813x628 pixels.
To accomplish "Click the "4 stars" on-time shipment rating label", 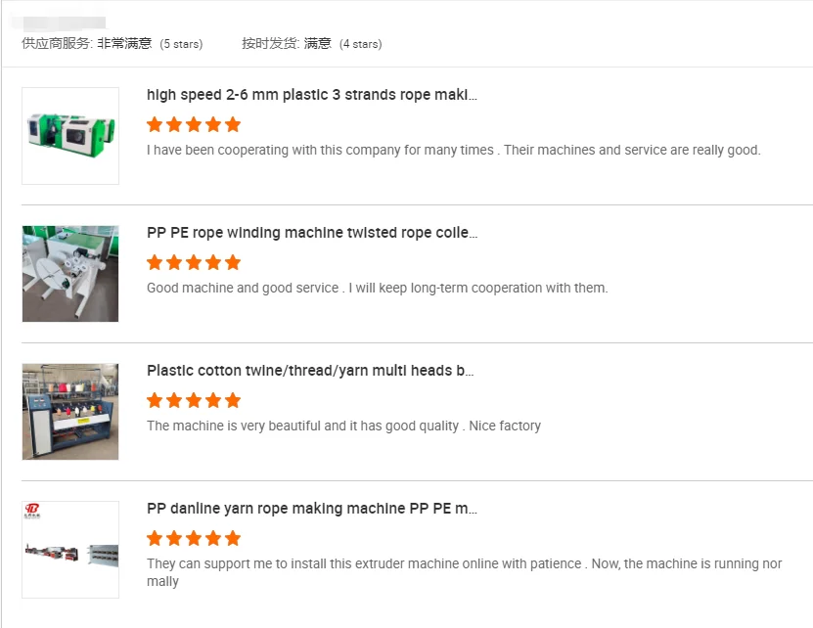I will point(360,44).
